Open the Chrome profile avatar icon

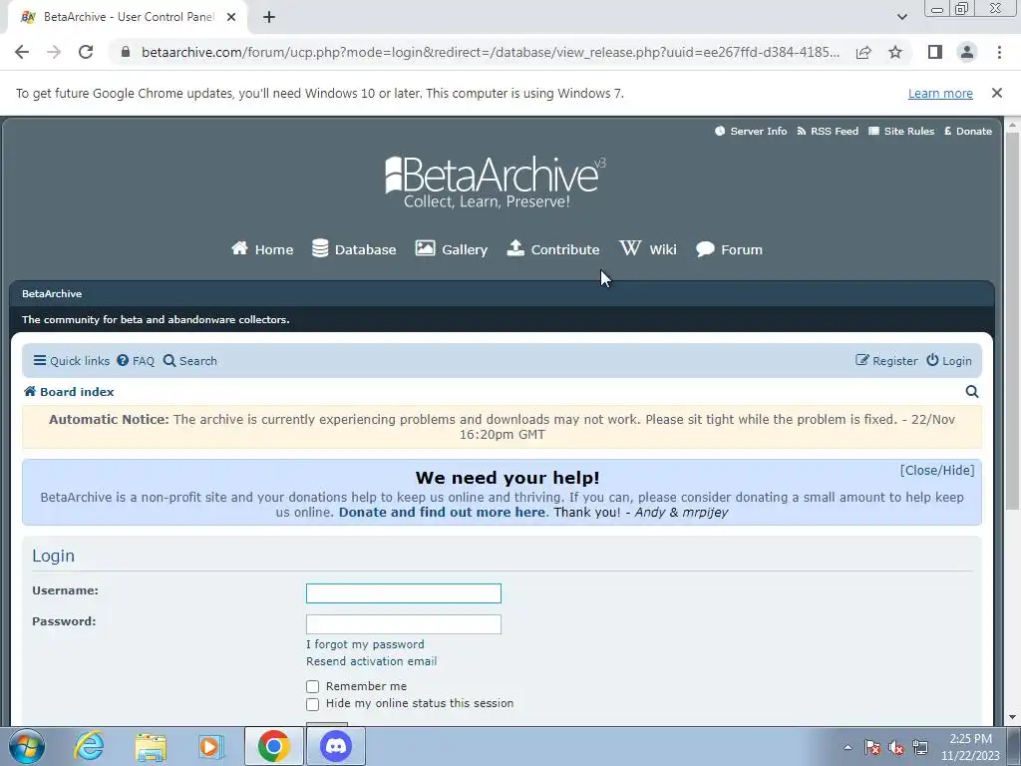(x=967, y=52)
